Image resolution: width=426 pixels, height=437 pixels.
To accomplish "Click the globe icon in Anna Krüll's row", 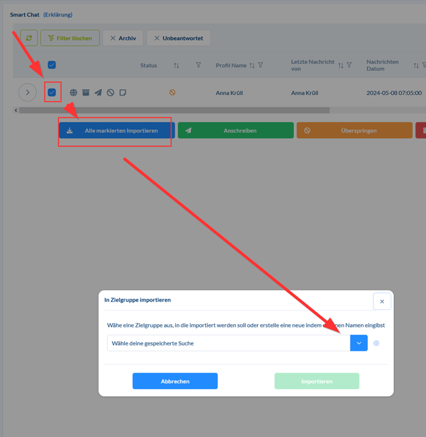I will coord(74,92).
